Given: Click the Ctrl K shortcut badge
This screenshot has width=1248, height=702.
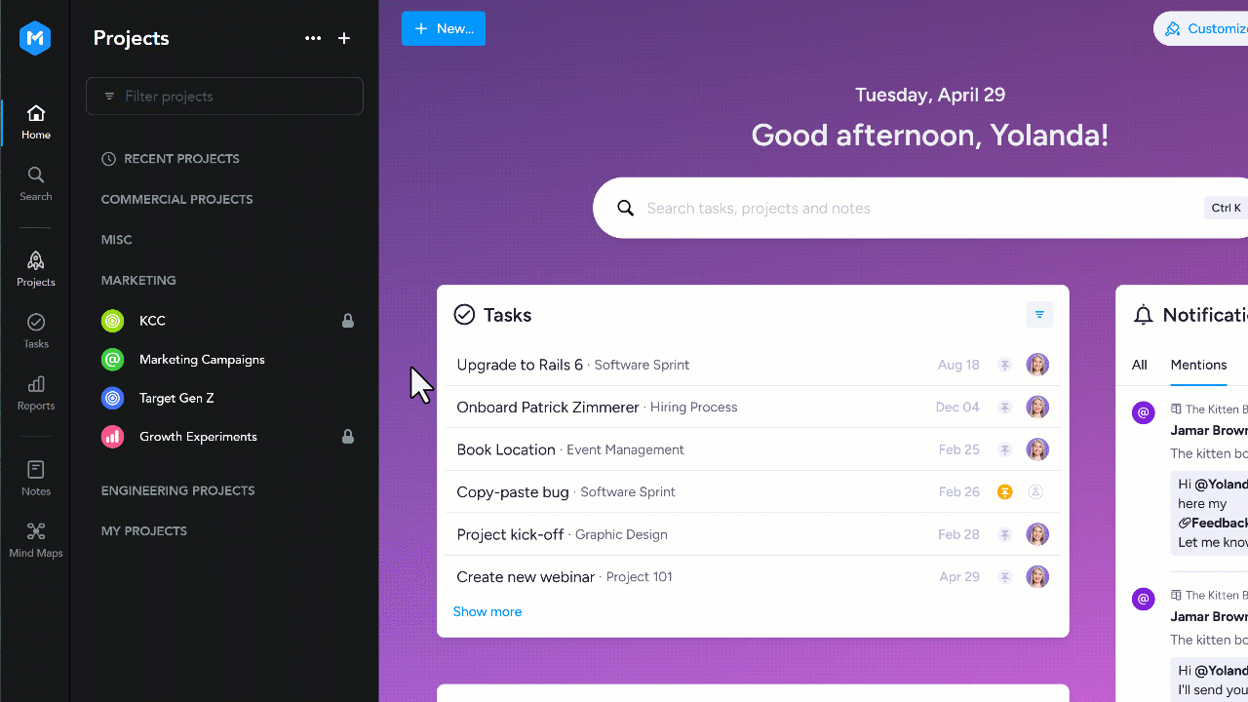Looking at the screenshot, I should coord(1226,208).
